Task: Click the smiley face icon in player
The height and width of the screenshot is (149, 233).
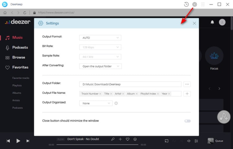Action: [x=135, y=139]
